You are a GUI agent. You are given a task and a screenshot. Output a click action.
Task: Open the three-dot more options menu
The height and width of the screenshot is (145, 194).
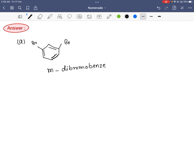[190, 8]
